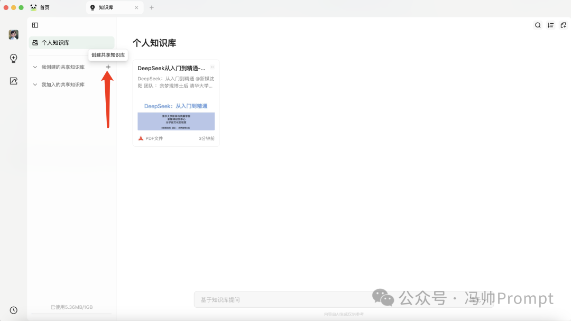This screenshot has width=571, height=321.
Task: Select 个人知识库 in the sidebar
Action: click(71, 43)
